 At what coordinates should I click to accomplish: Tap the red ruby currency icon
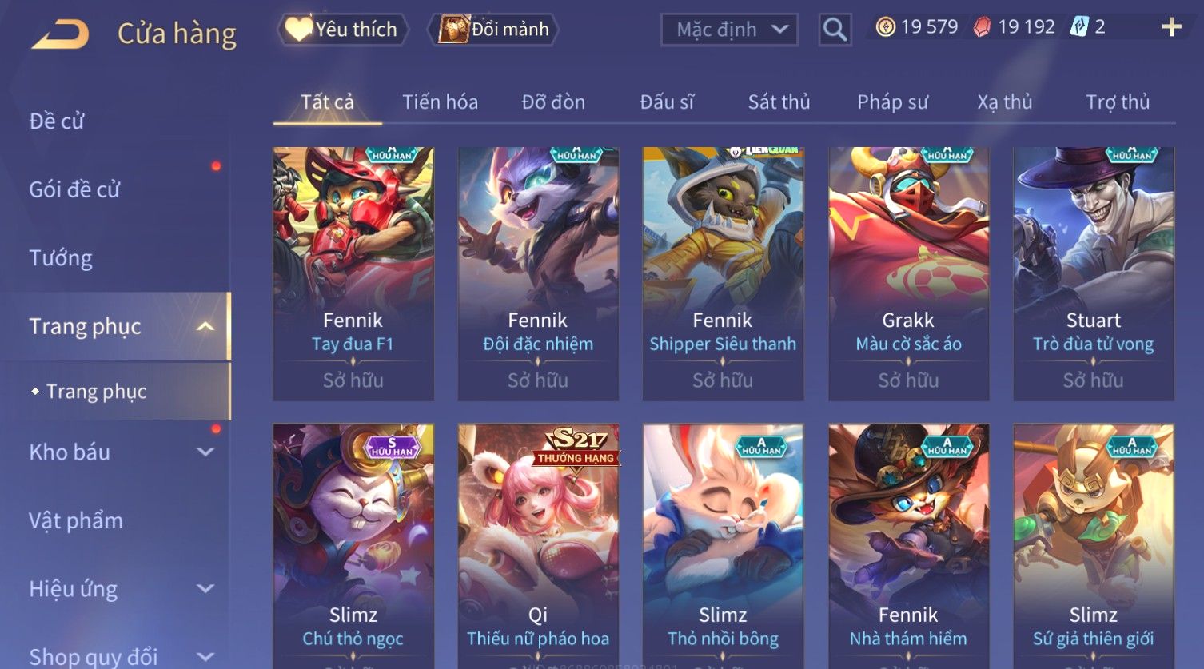coord(982,27)
